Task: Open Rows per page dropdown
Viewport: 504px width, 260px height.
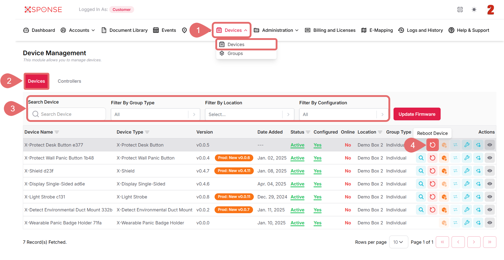Action: point(398,242)
